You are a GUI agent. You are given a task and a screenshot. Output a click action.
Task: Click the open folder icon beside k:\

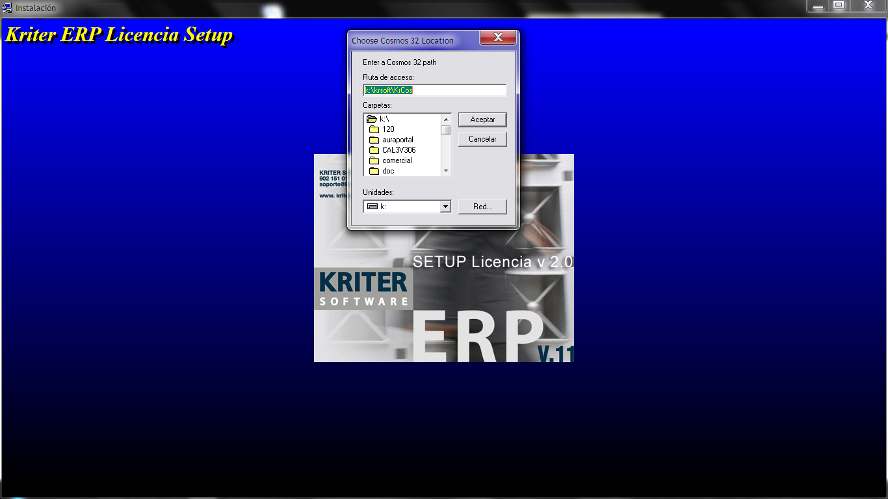pyautogui.click(x=372, y=119)
